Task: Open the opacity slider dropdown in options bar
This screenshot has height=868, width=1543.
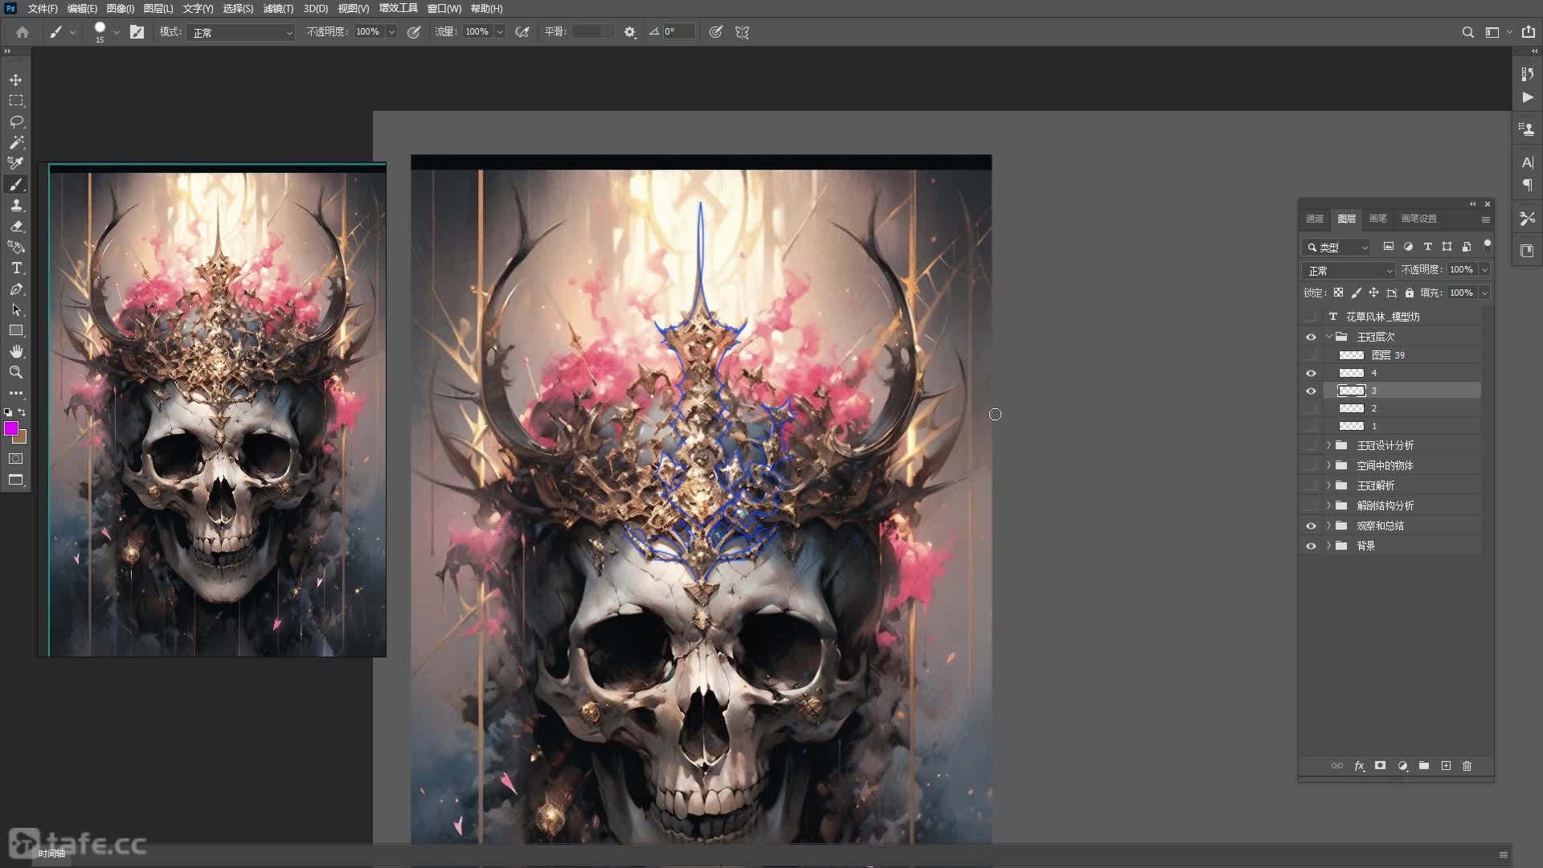Action: point(391,32)
